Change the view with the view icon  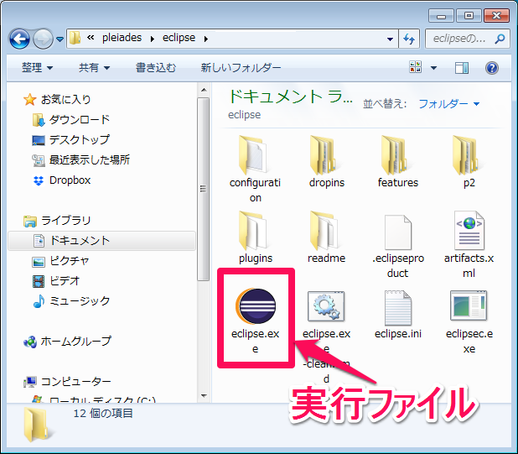coord(416,67)
